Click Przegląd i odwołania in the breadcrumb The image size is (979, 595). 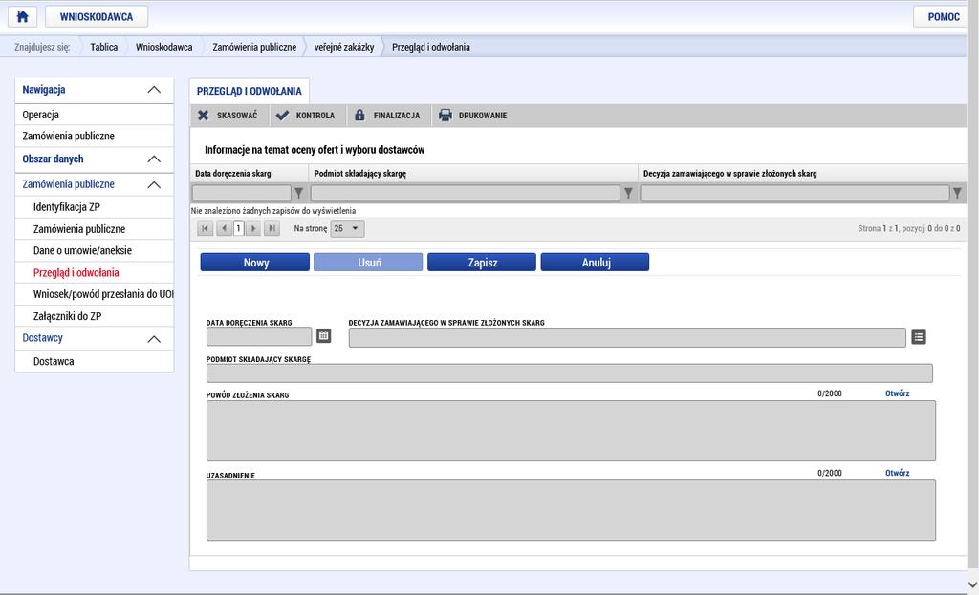pyautogui.click(x=431, y=47)
